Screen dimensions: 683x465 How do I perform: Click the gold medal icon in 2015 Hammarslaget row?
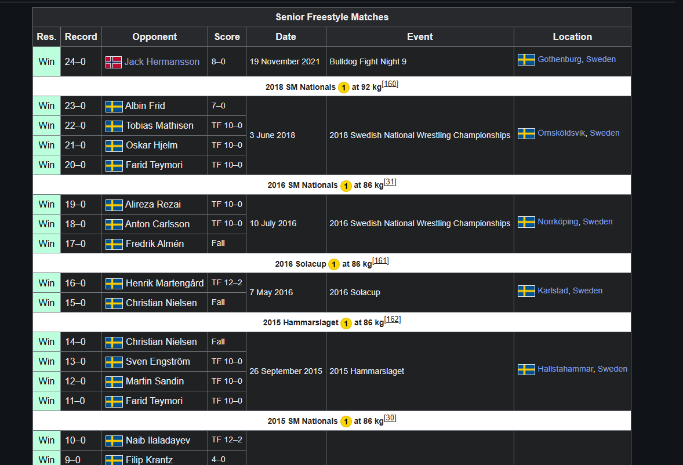pyautogui.click(x=346, y=324)
